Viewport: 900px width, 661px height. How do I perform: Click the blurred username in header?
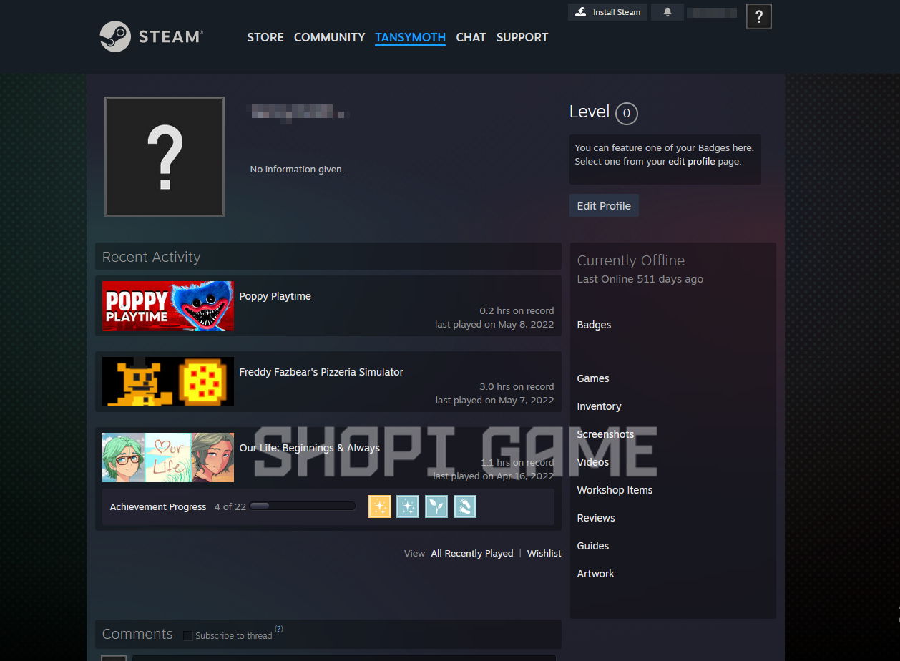click(712, 12)
